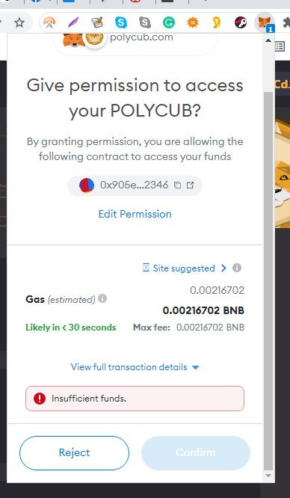Open the MetaMask fox extension icon
290x498 pixels.
[264, 22]
